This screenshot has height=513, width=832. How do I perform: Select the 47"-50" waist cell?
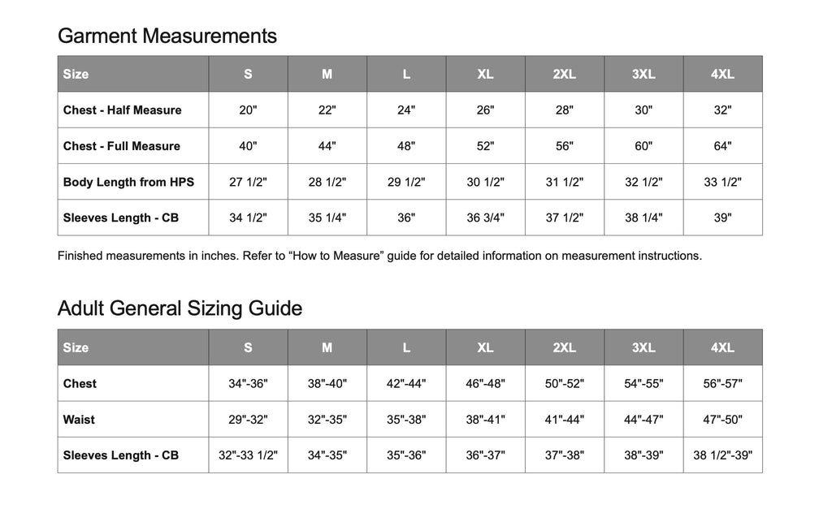(722, 420)
